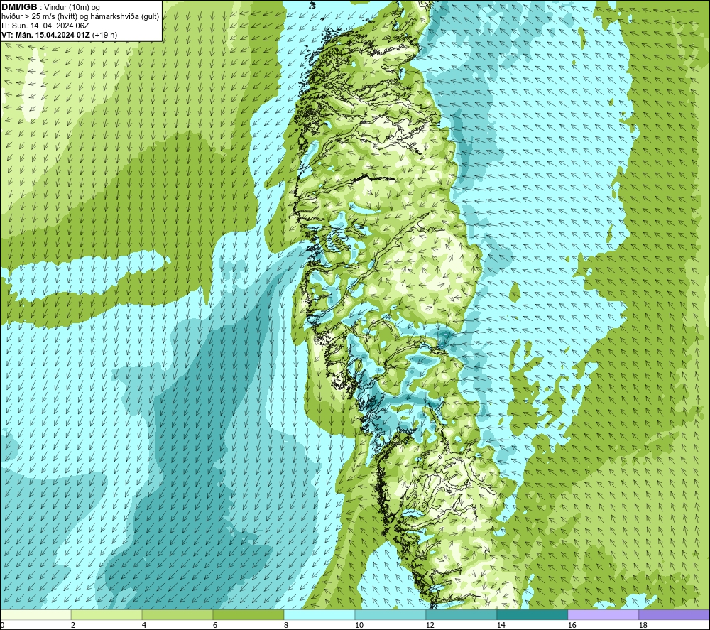The image size is (710, 630).
Task: Click the scale value '18'
Action: coord(643,626)
